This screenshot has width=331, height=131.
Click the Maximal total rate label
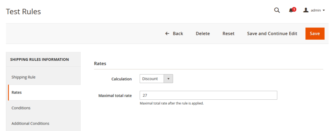pos(115,96)
